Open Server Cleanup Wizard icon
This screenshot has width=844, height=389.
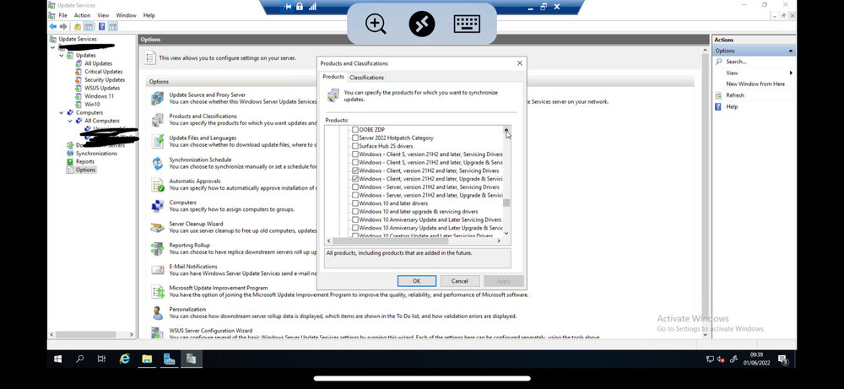pos(157,227)
